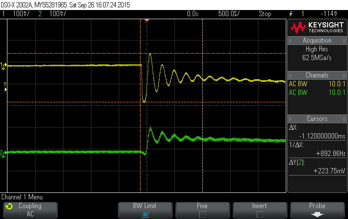The width and height of the screenshot is (348, 219).
Task: Click the Acquisition header right grip icon
Action: coord(344,40)
